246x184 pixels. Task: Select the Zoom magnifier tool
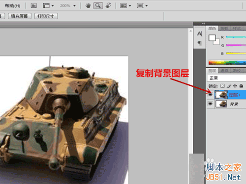pyautogui.click(x=98, y=6)
